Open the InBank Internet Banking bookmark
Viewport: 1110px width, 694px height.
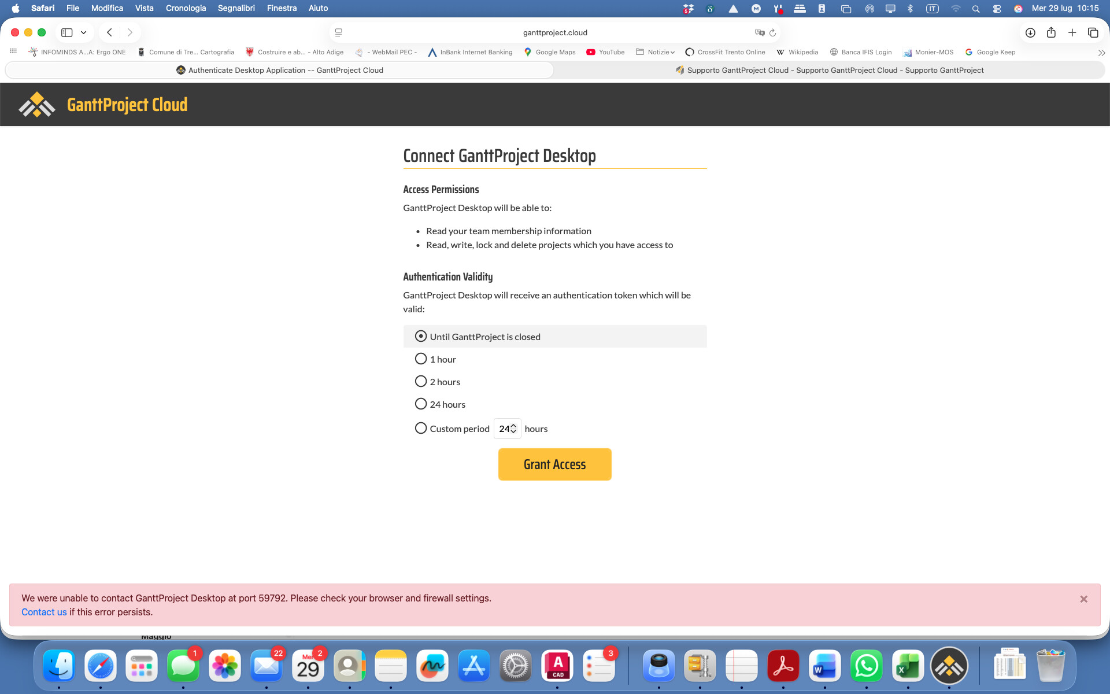click(x=470, y=52)
